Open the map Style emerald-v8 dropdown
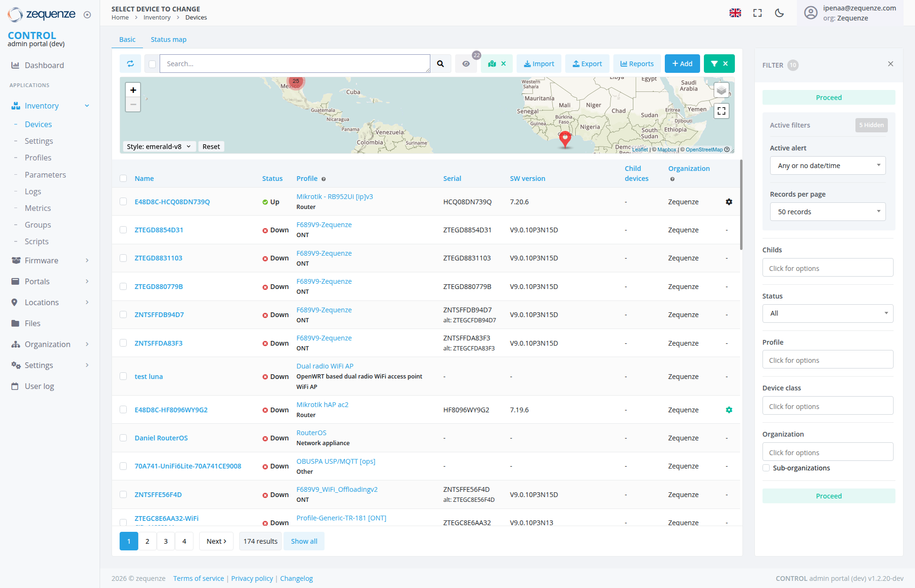 pyautogui.click(x=158, y=147)
